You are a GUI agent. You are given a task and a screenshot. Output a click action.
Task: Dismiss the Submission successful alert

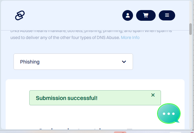click(x=153, y=95)
